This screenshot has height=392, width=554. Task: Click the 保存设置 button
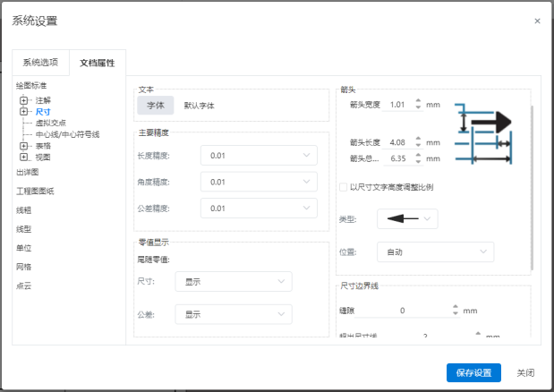(x=473, y=373)
